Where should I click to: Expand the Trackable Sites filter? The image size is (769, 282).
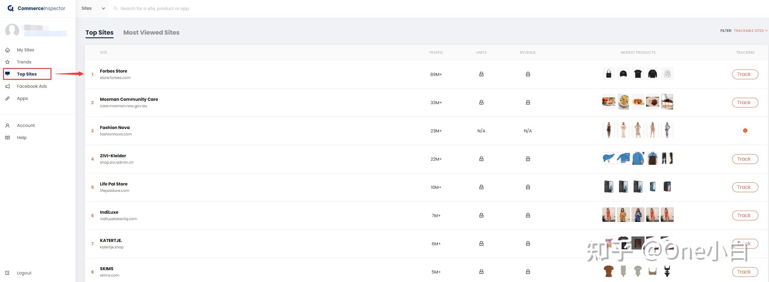click(750, 30)
